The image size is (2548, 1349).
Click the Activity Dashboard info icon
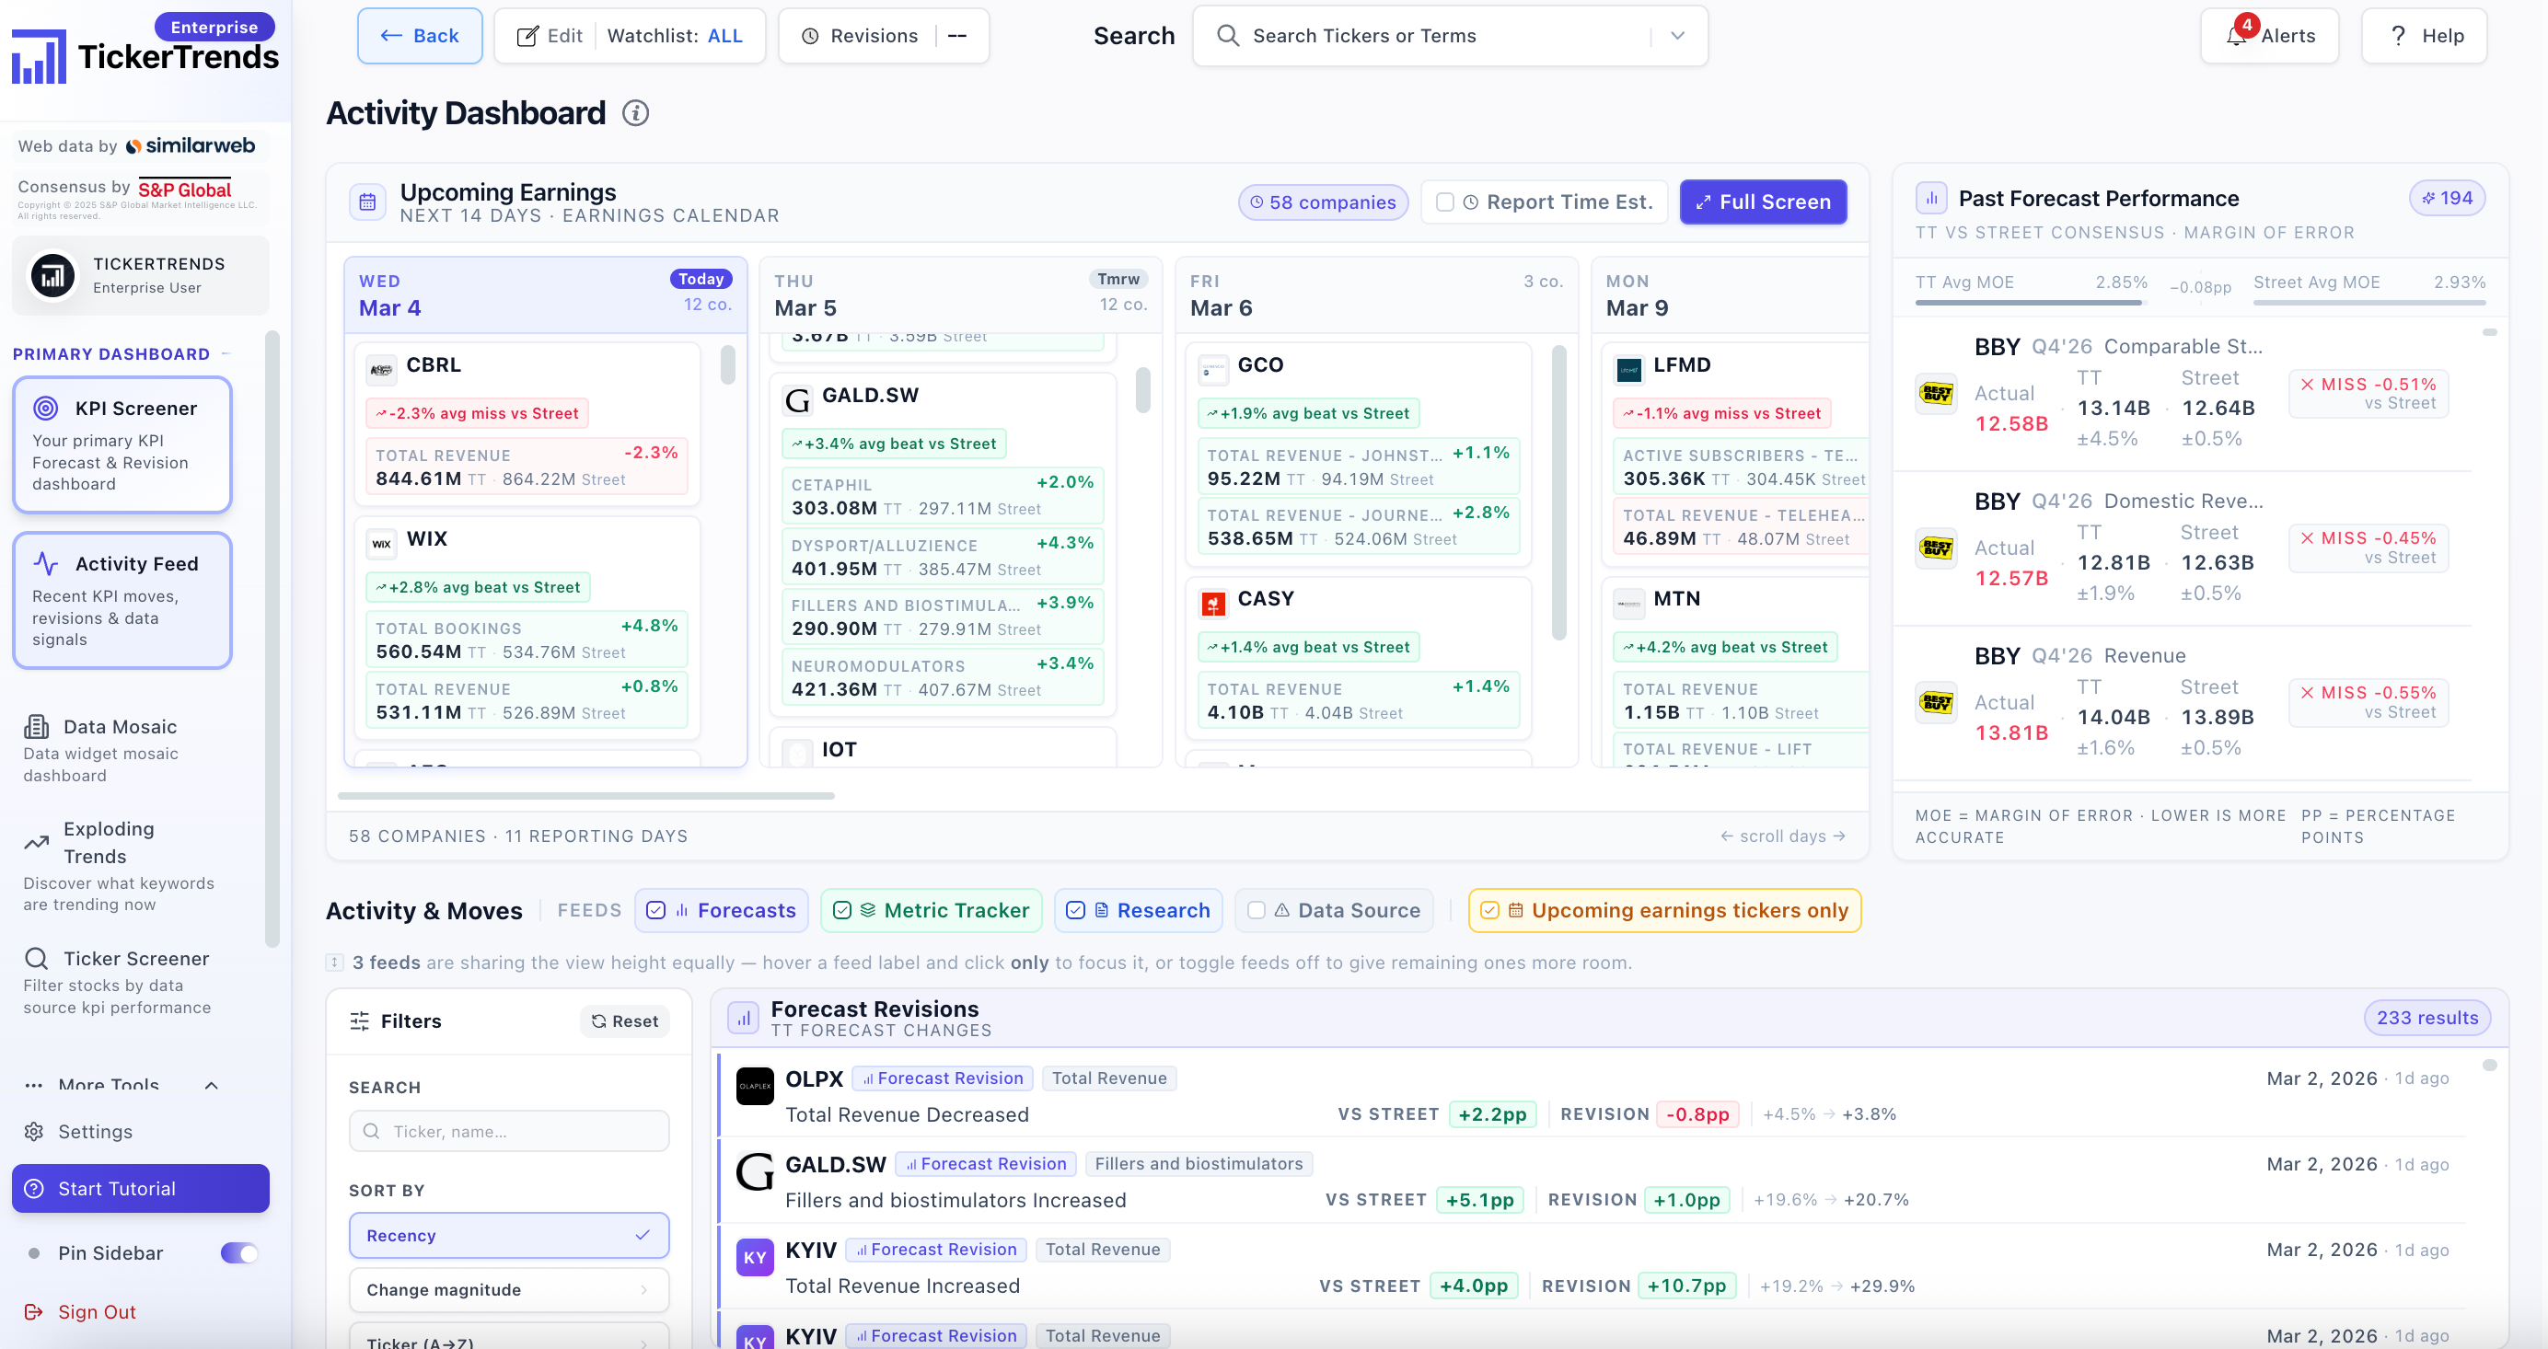(635, 114)
